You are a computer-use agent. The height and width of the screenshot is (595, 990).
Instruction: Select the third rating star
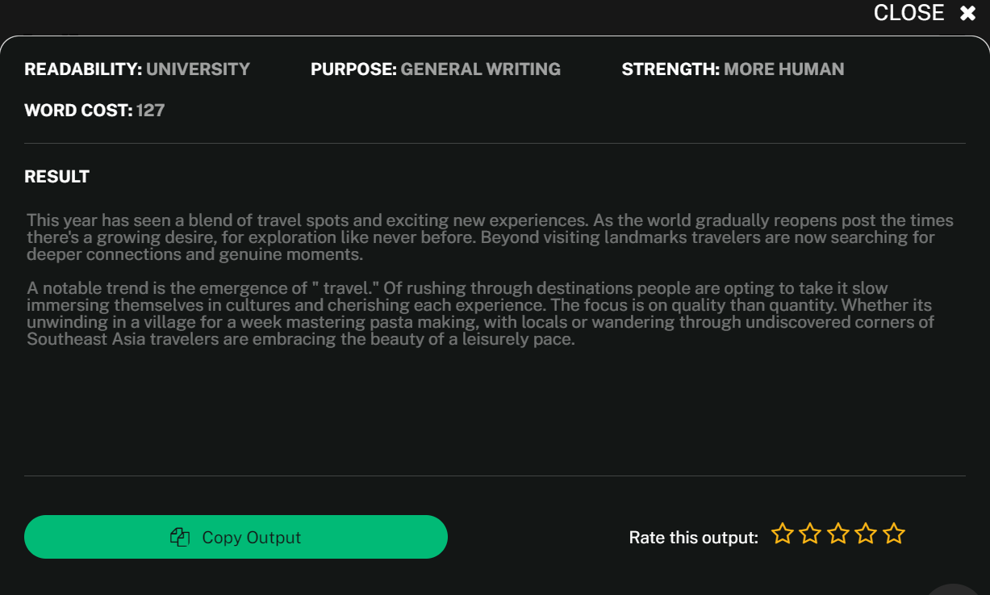pyautogui.click(x=838, y=534)
